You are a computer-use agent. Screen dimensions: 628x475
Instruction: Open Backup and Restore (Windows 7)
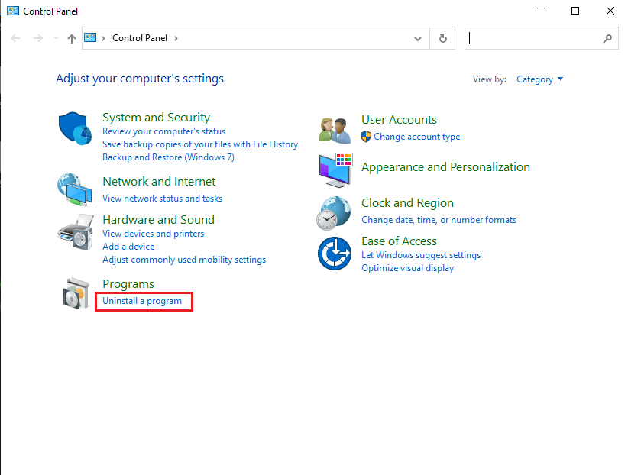tap(168, 157)
